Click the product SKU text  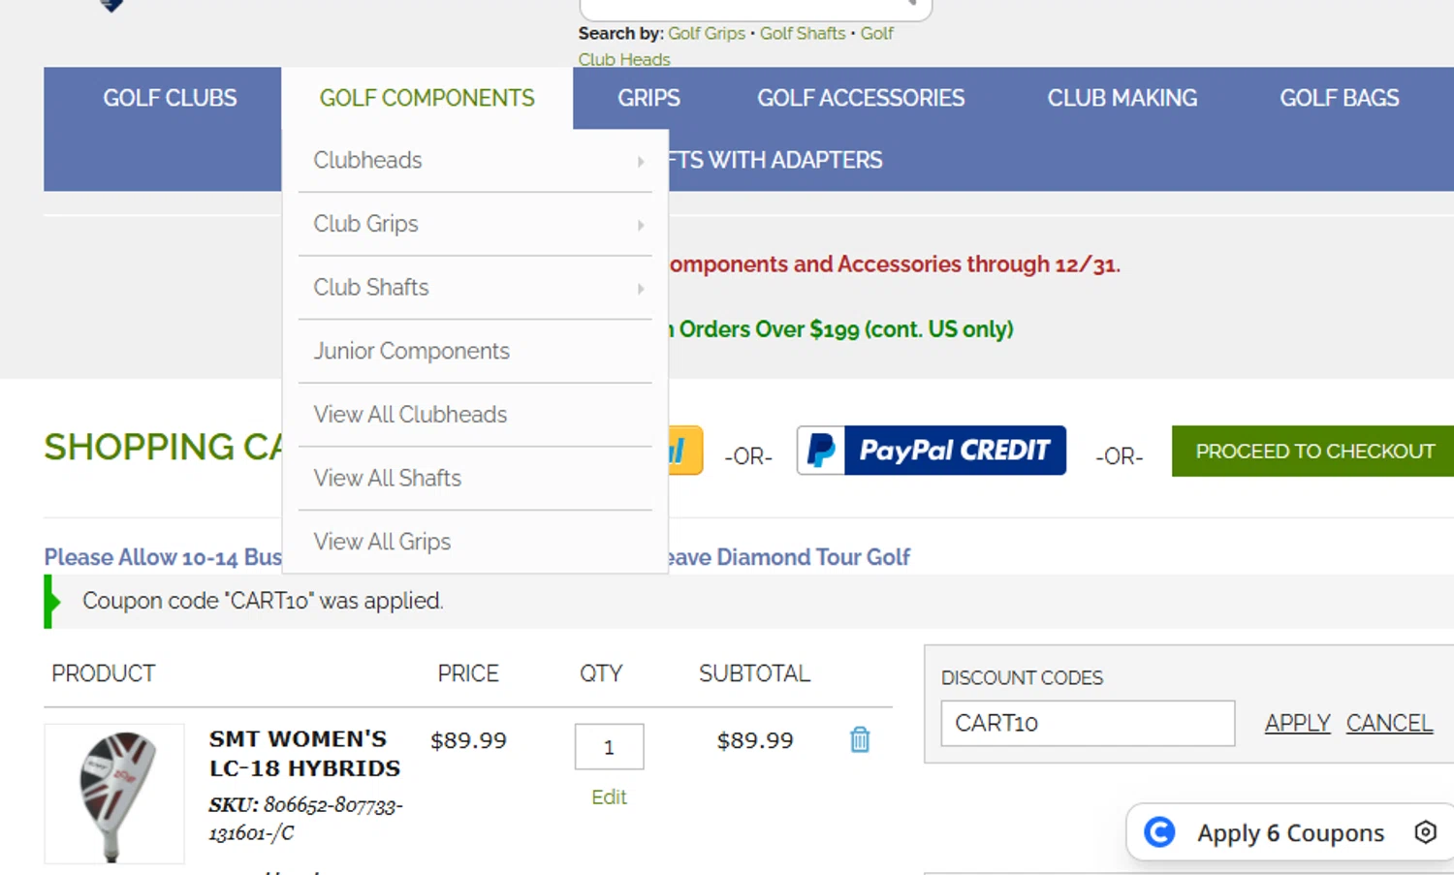point(305,819)
